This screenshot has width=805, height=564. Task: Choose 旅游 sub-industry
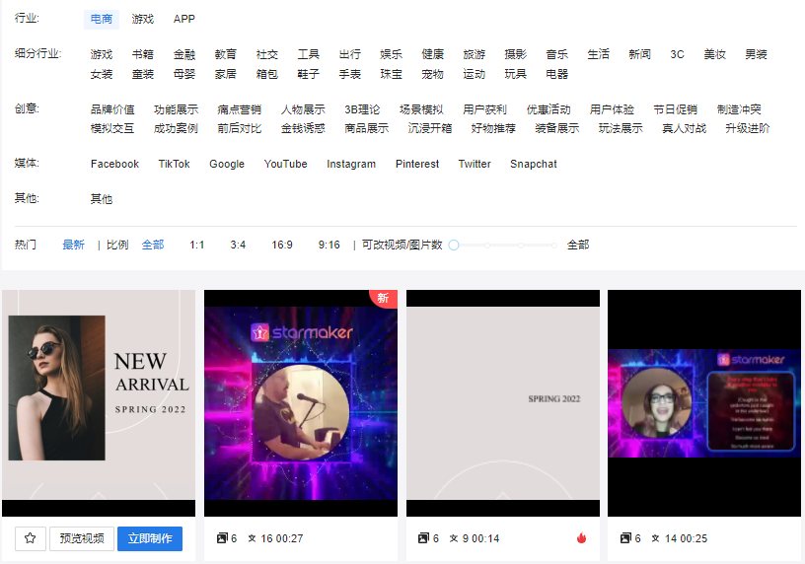(x=474, y=54)
